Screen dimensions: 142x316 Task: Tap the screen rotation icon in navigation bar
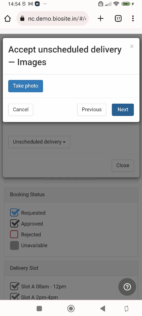pyautogui.click(x=127, y=308)
